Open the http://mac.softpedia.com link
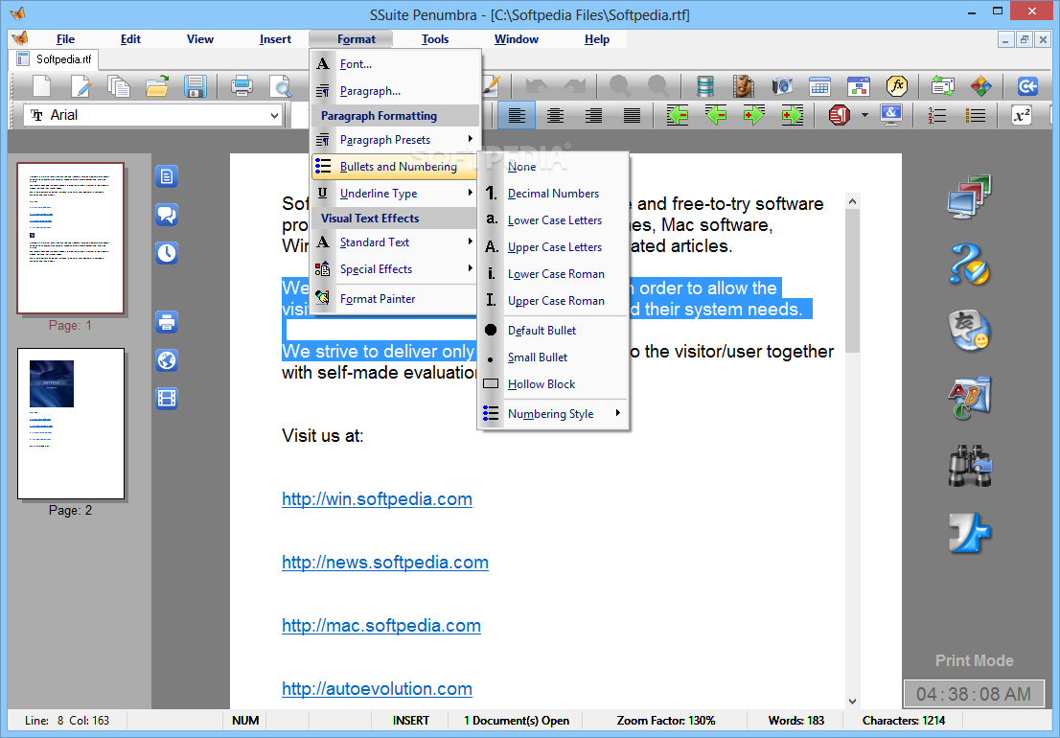The image size is (1060, 738). pyautogui.click(x=381, y=626)
